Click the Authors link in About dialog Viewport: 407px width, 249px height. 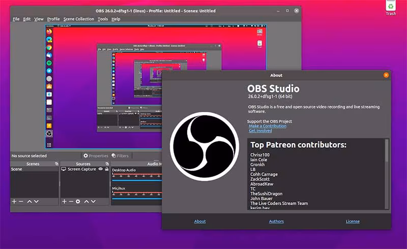click(x=276, y=221)
